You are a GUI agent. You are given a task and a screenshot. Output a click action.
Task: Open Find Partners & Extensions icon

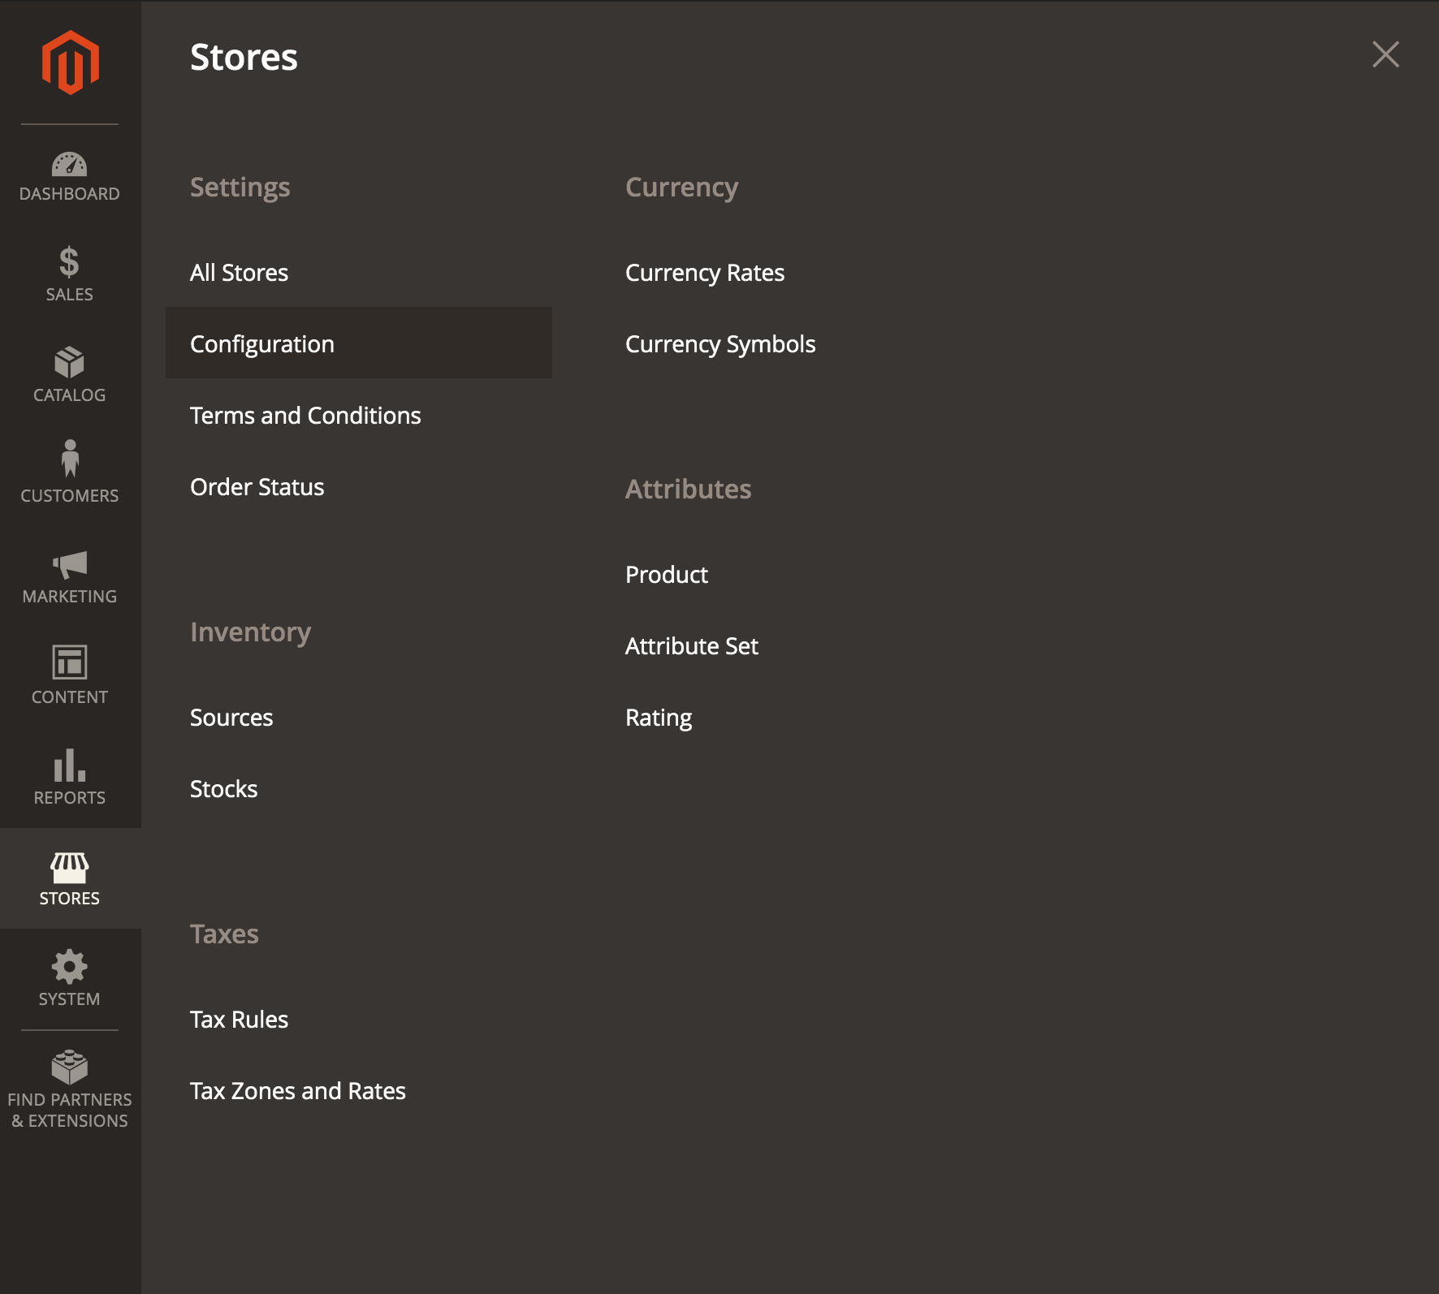point(70,1068)
